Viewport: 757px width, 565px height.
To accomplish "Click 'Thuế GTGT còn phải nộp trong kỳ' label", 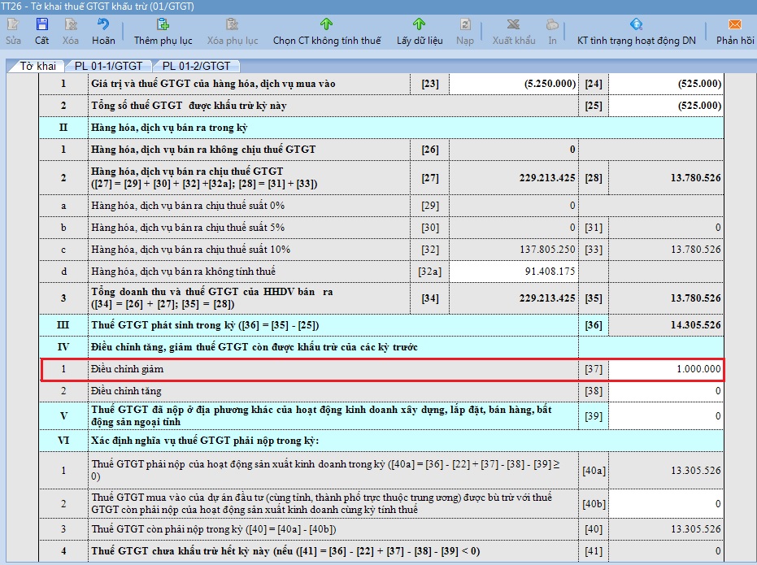I will pos(214,529).
